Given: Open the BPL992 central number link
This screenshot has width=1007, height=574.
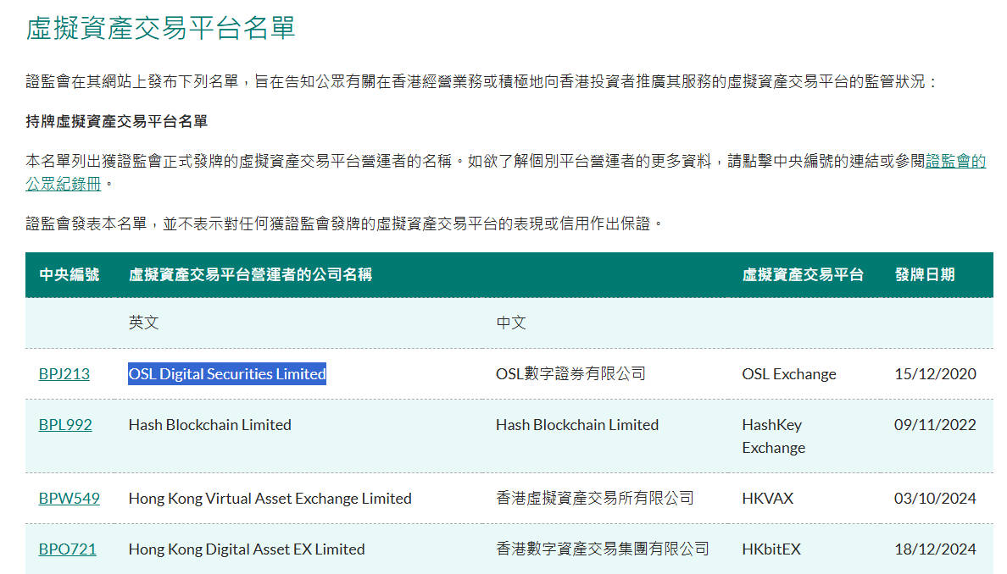Looking at the screenshot, I should coord(65,424).
